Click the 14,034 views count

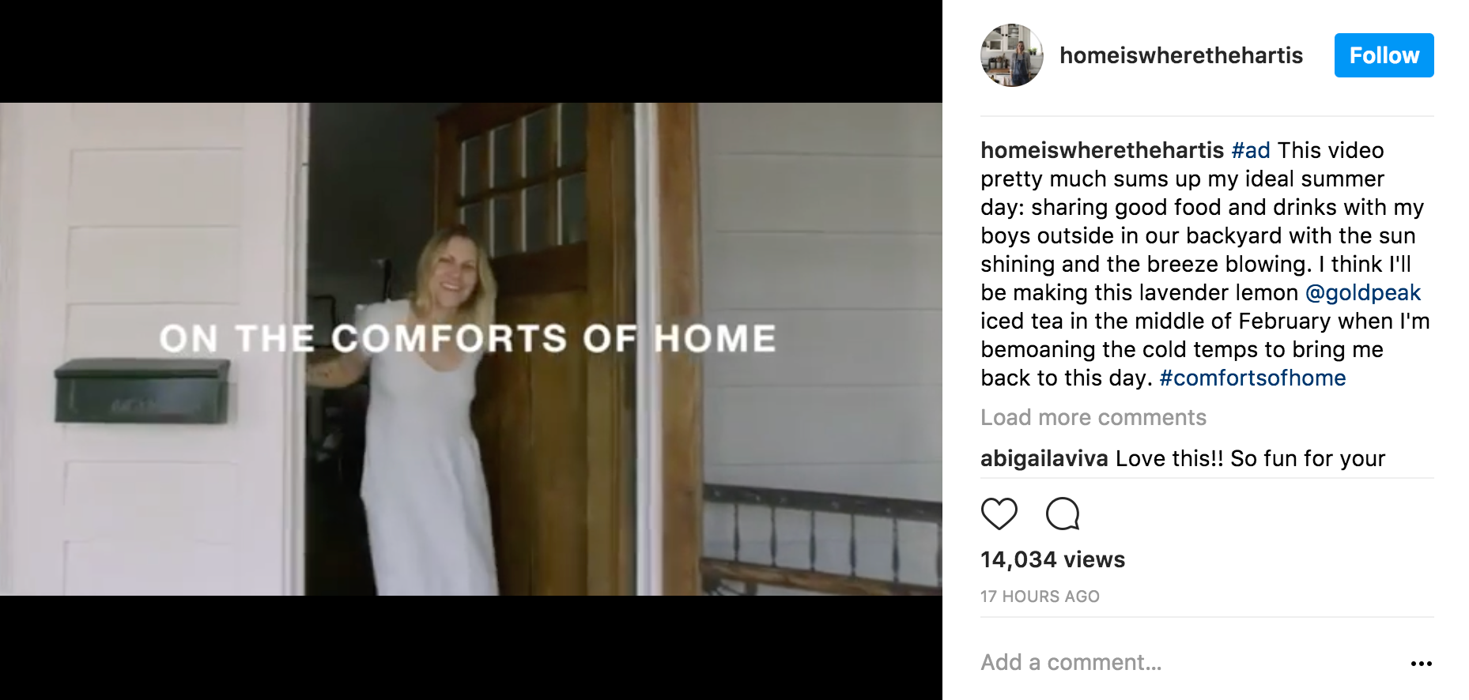coord(1052,559)
